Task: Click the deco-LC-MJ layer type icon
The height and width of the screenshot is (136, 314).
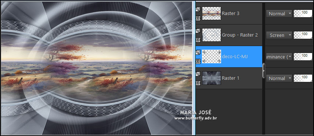Action: [198, 52]
